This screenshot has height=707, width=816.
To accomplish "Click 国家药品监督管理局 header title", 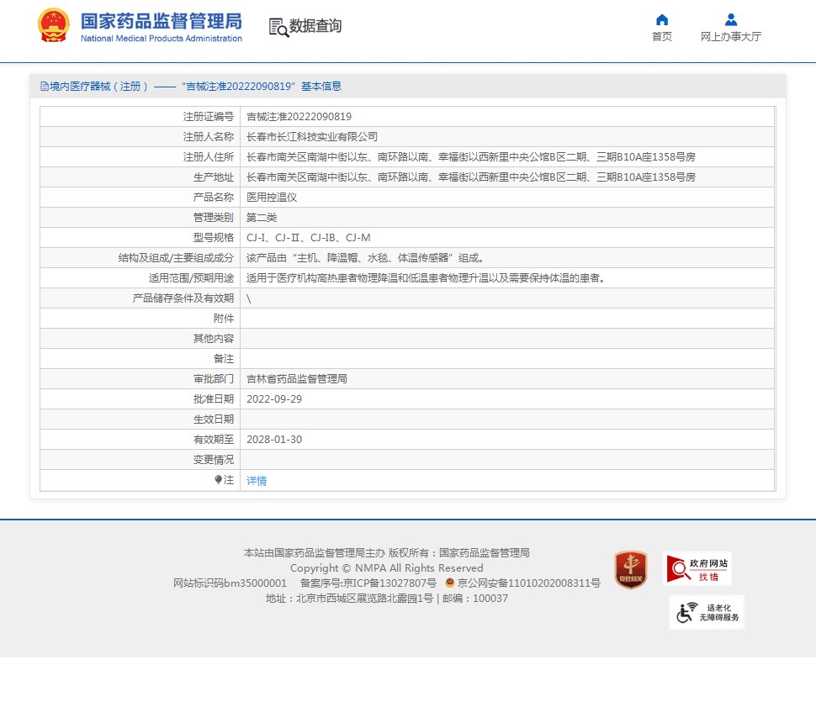I will tap(162, 21).
